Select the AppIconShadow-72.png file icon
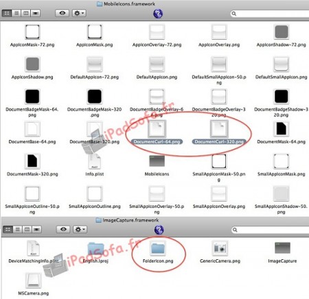The height and width of the screenshot is (299, 309). click(282, 32)
